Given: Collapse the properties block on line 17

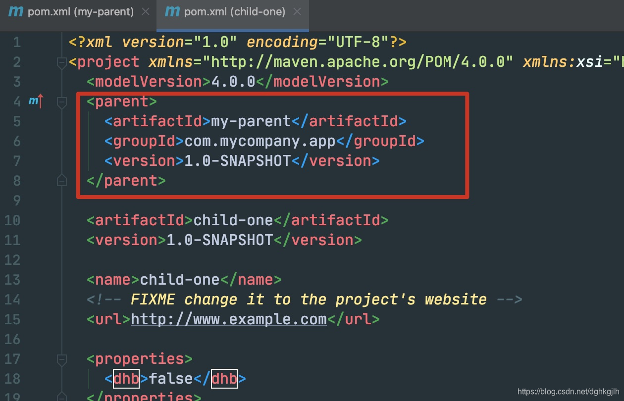Looking at the screenshot, I should (62, 359).
